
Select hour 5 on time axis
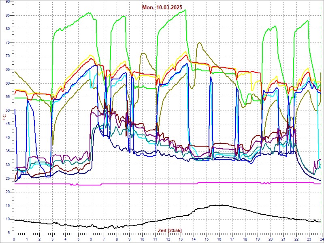tap(78, 239)
